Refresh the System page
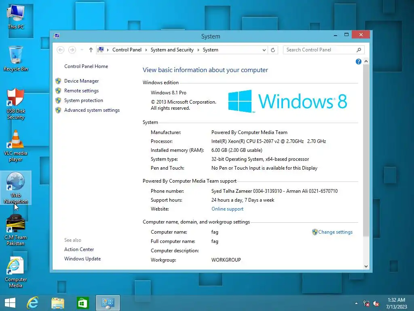Viewport: 414px width, 311px height. [x=273, y=50]
